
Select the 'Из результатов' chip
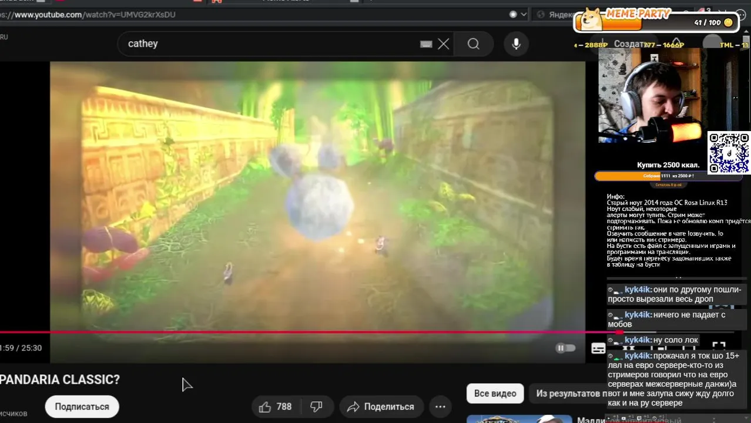569,394
